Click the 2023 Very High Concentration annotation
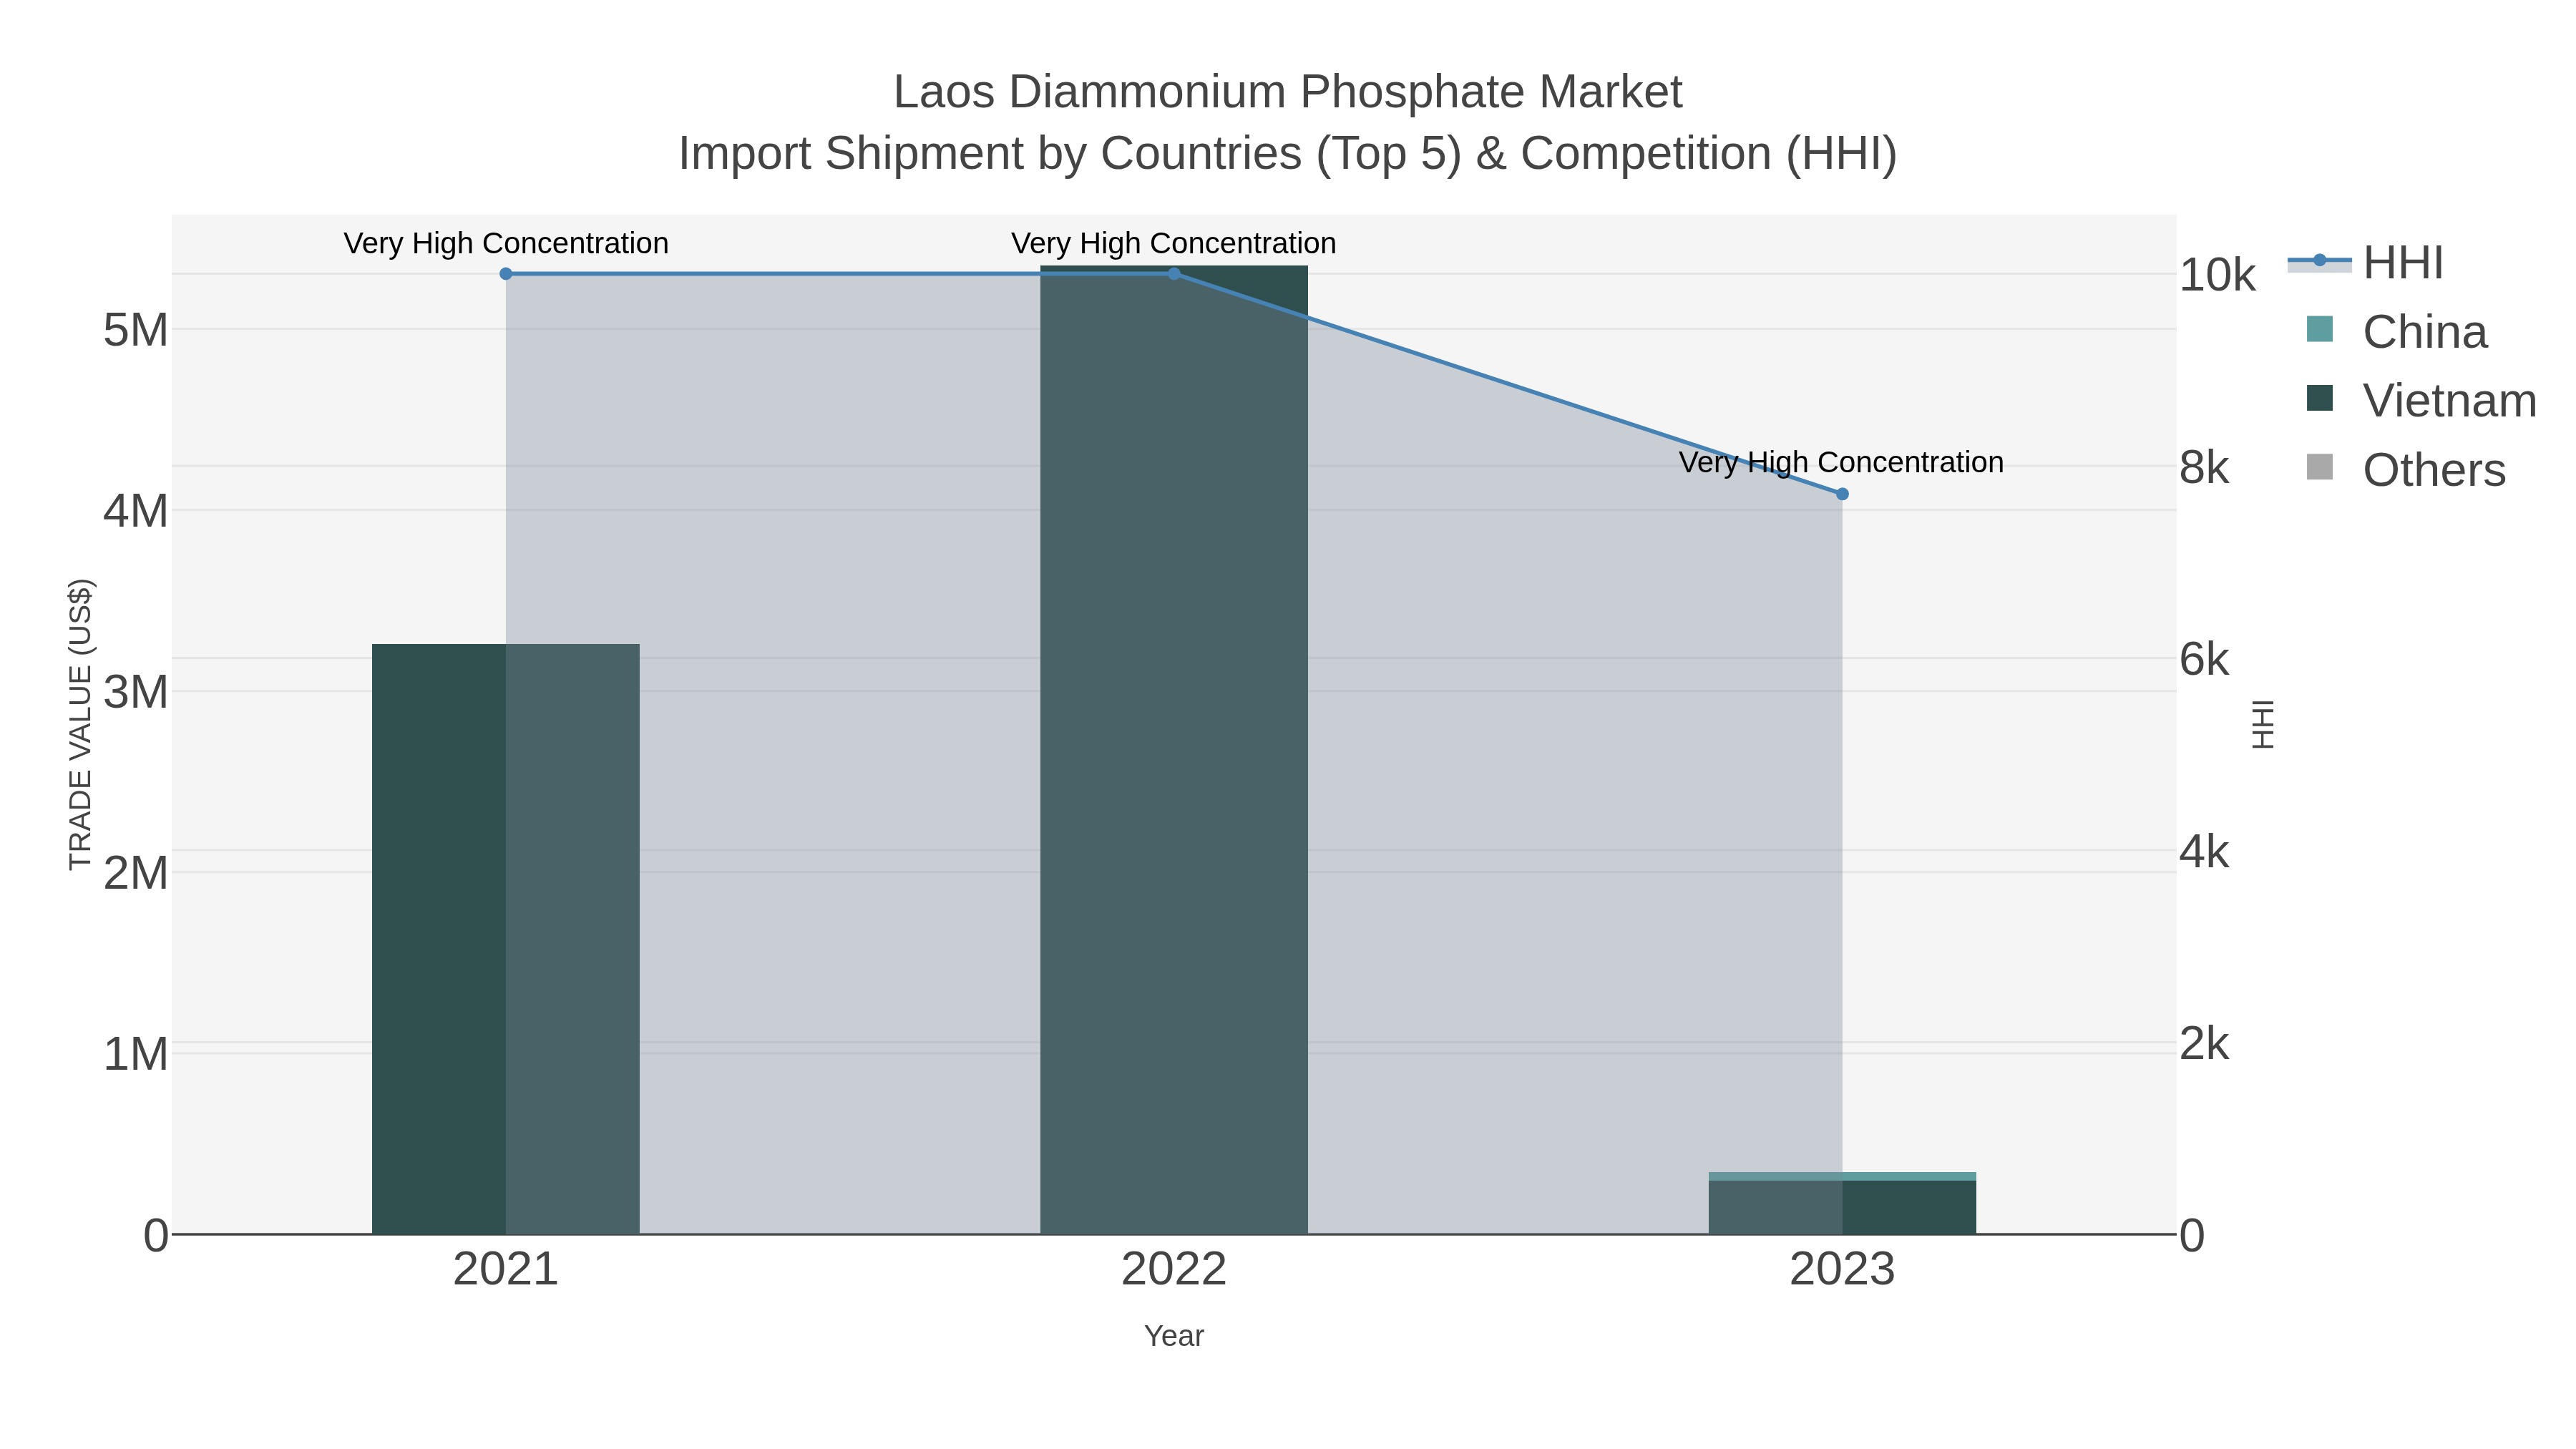2576x1449 pixels. [x=1842, y=462]
